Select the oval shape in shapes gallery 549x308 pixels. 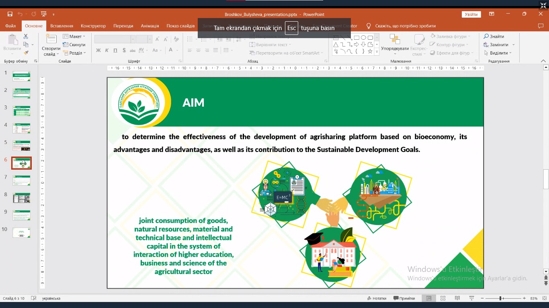[x=363, y=38]
